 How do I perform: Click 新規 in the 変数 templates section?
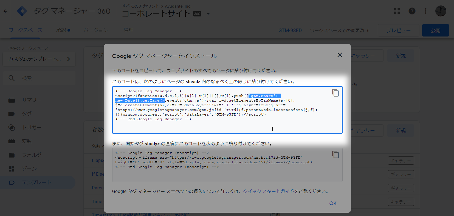pos(401,130)
